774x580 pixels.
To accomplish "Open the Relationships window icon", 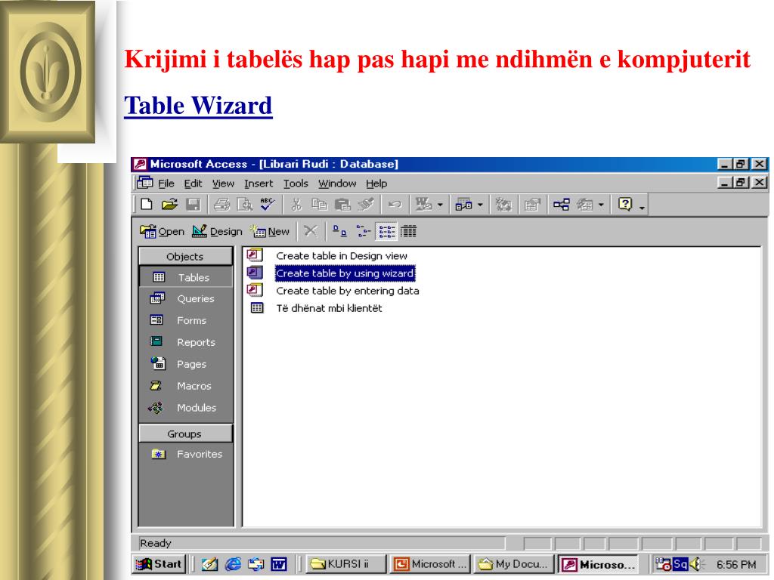I will pyautogui.click(x=562, y=204).
